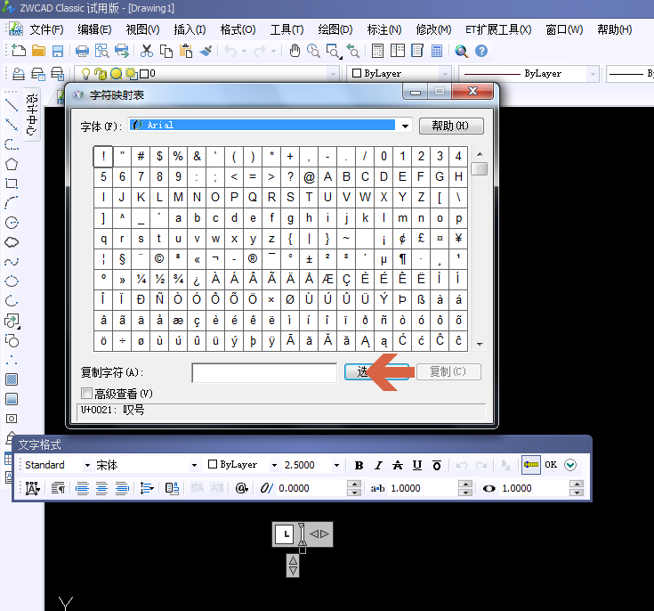Screen dimensions: 654x611
Task: Open the Help question mark icon
Action: tap(481, 51)
